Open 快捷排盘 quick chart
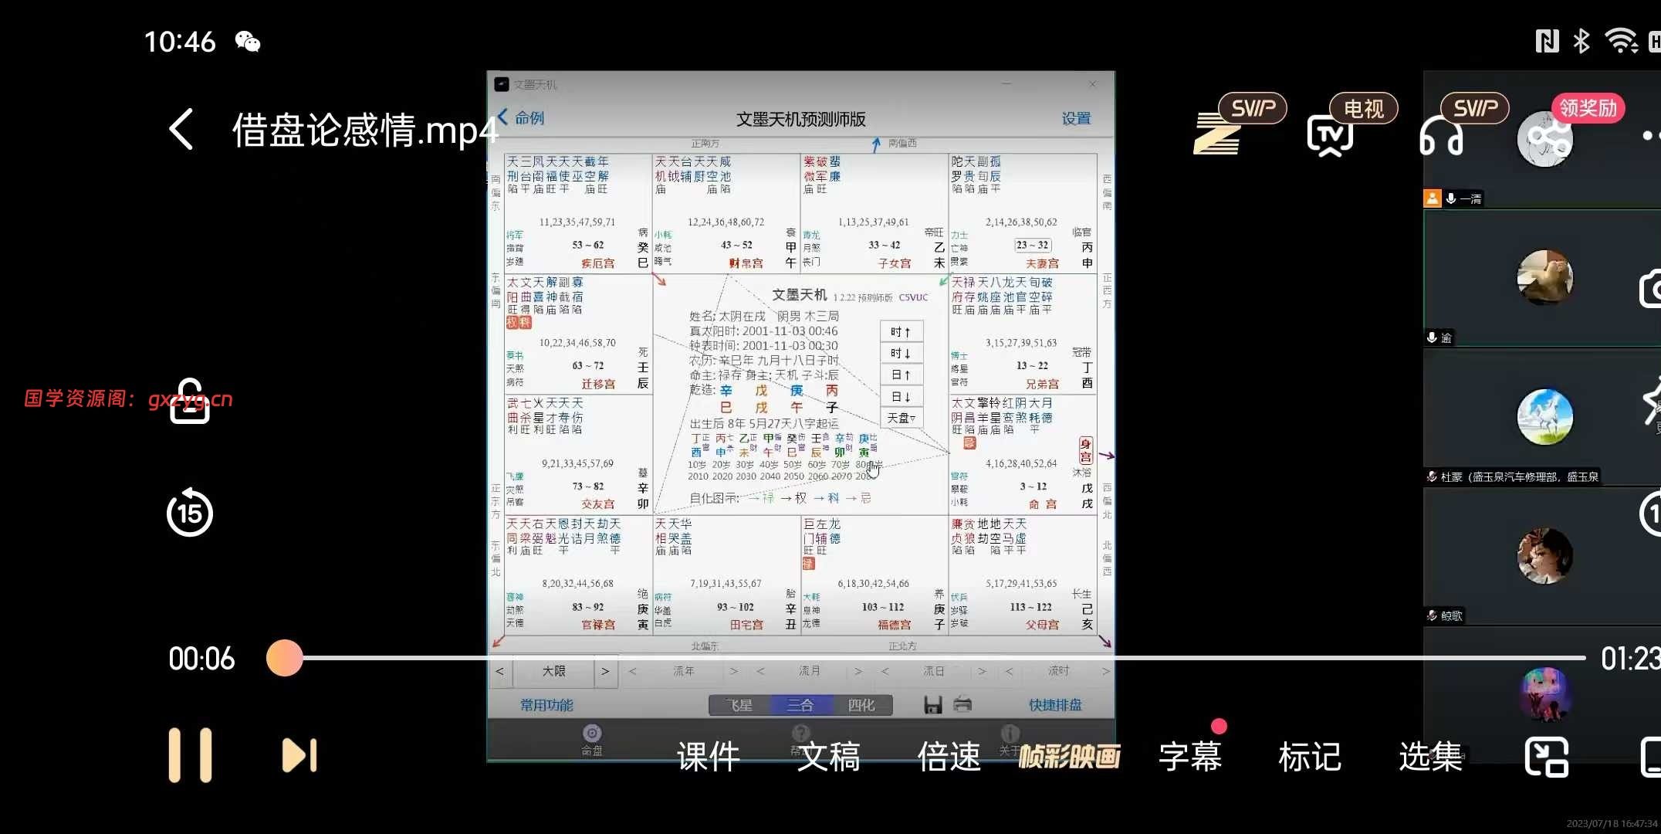The image size is (1661, 834). click(x=1055, y=705)
